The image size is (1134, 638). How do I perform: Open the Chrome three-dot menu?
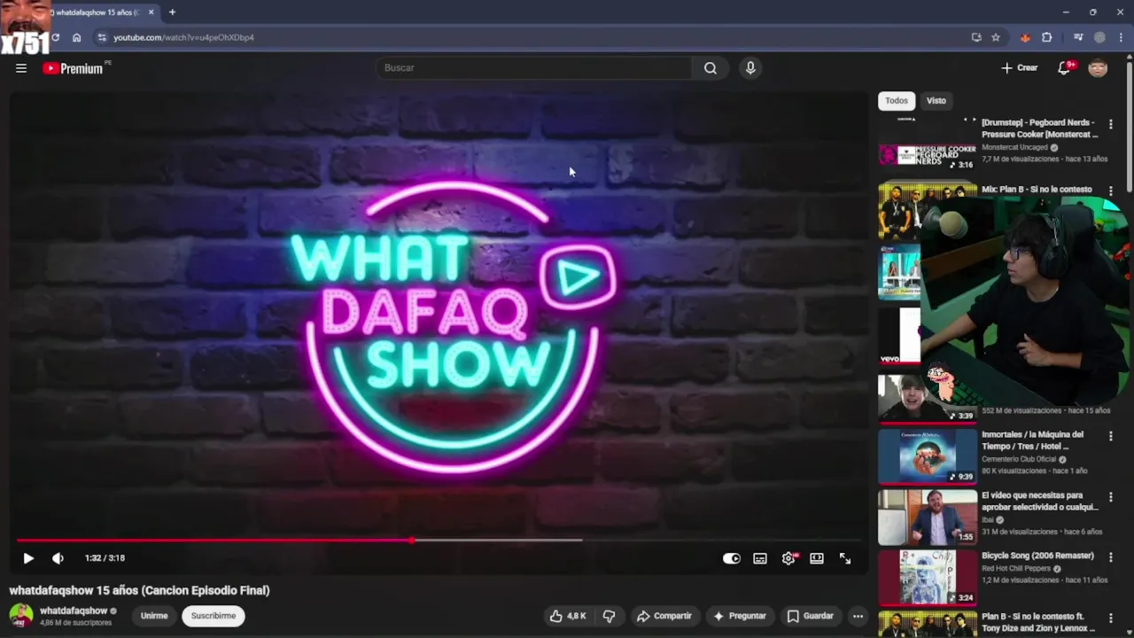tap(1120, 37)
